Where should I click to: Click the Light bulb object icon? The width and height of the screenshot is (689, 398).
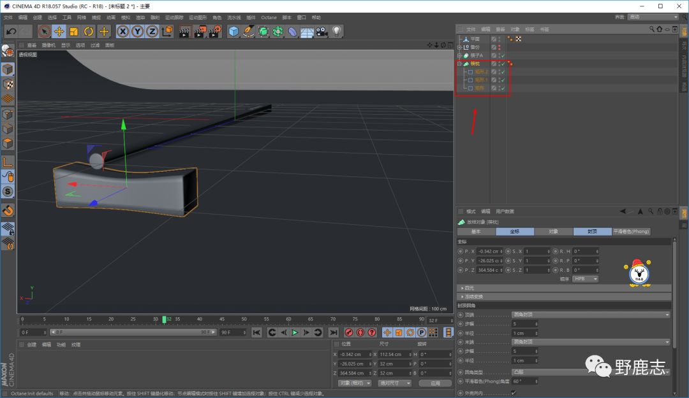click(x=336, y=31)
